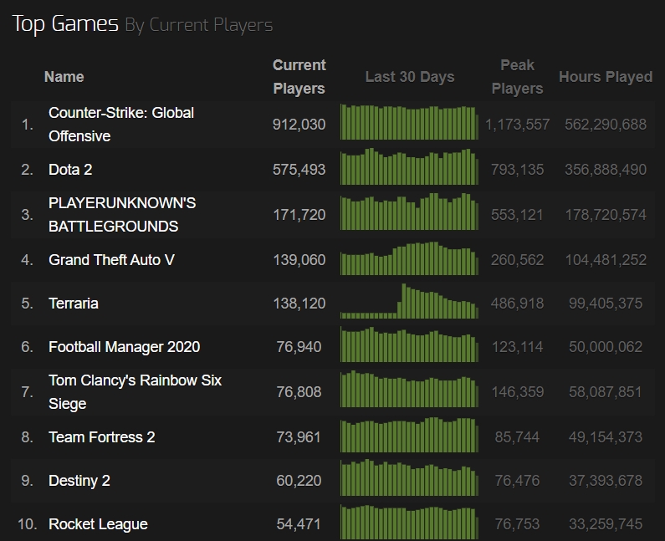Select hours played value 104,481,252
The height and width of the screenshot is (541, 665).
click(x=606, y=260)
